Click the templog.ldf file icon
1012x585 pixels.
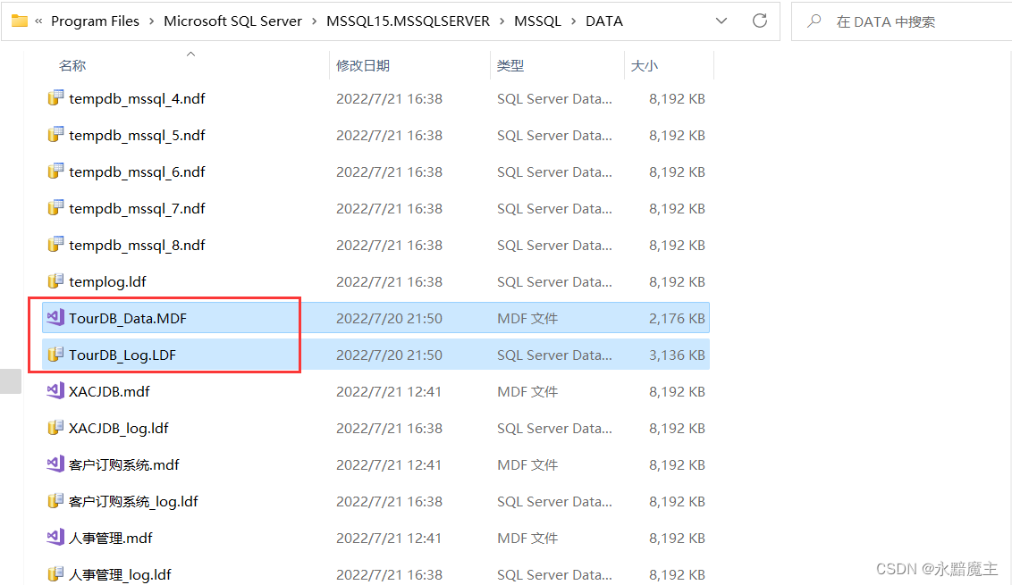click(x=55, y=281)
